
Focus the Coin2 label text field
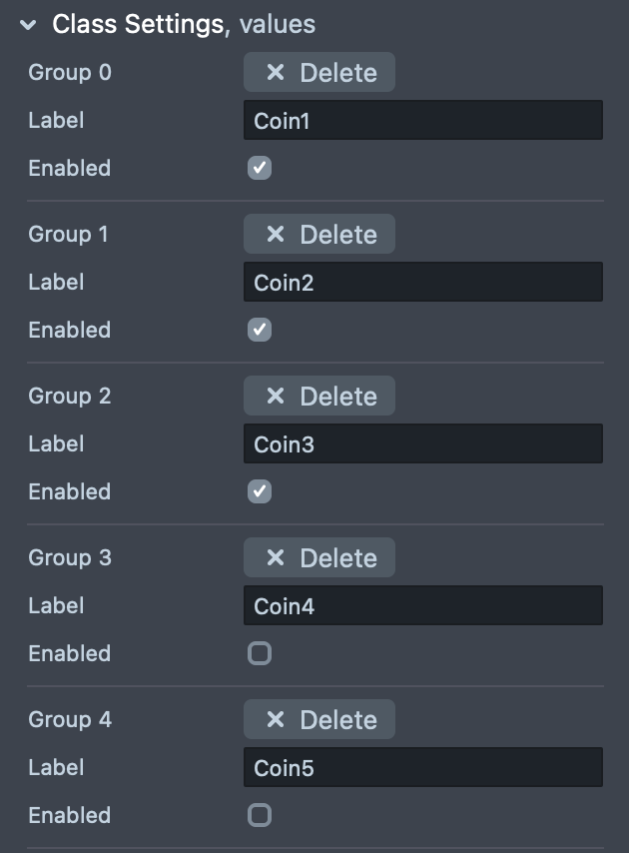[422, 282]
